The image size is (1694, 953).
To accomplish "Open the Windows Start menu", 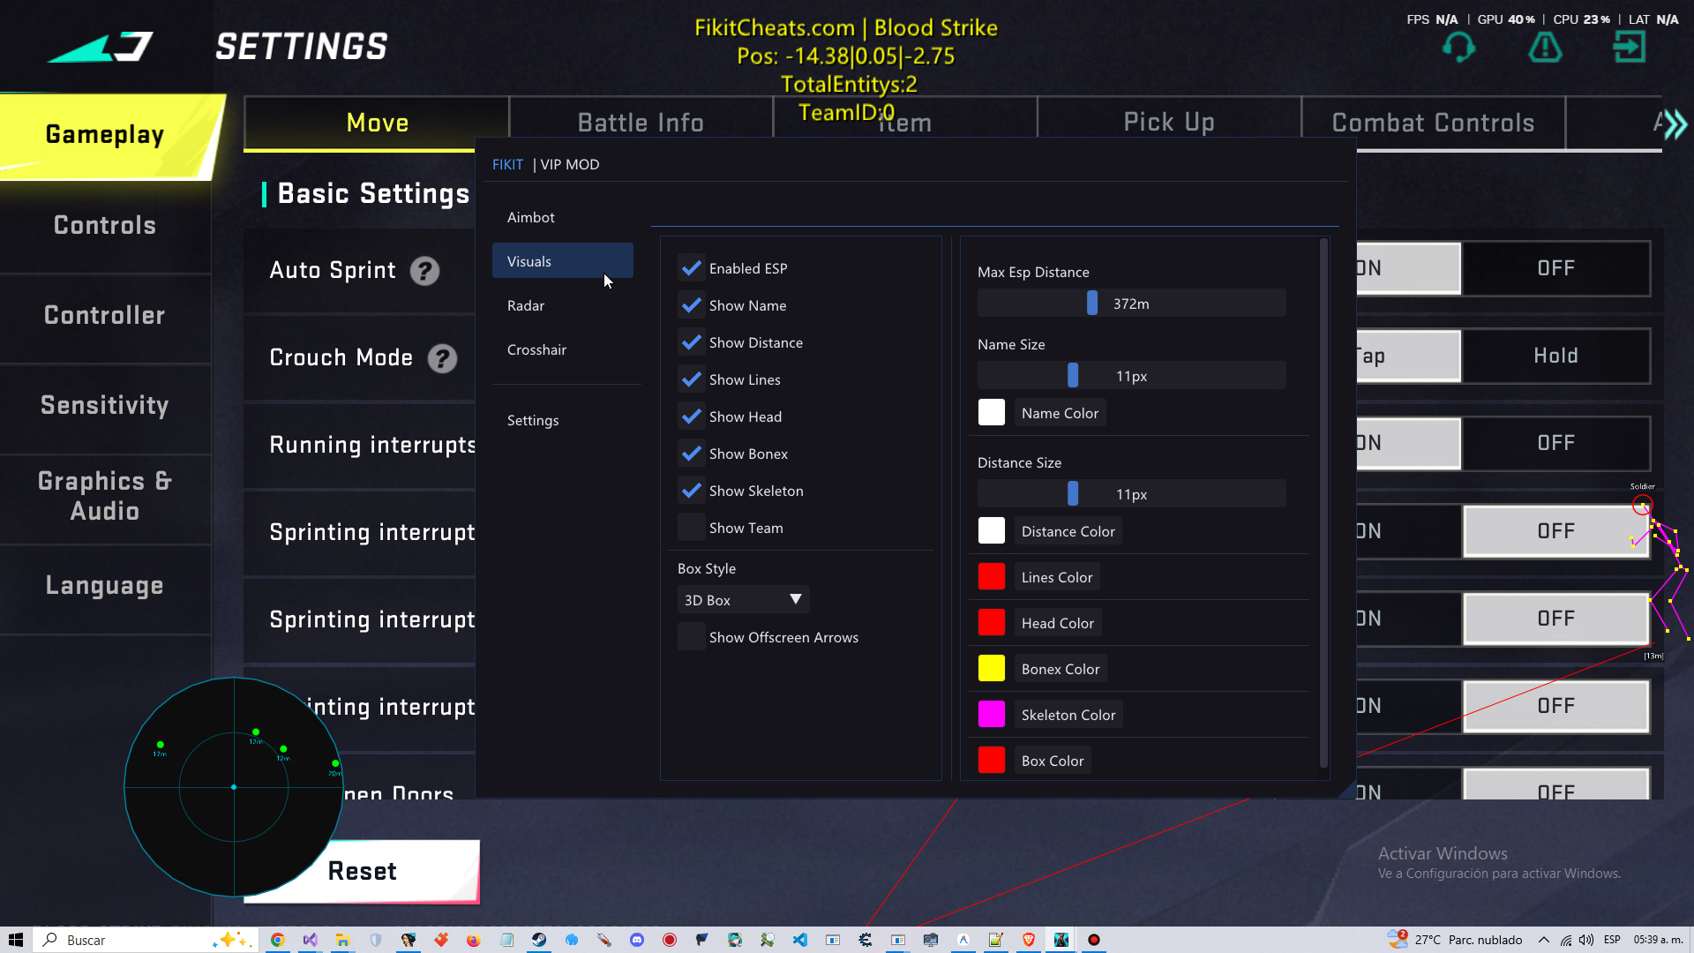I will (15, 940).
